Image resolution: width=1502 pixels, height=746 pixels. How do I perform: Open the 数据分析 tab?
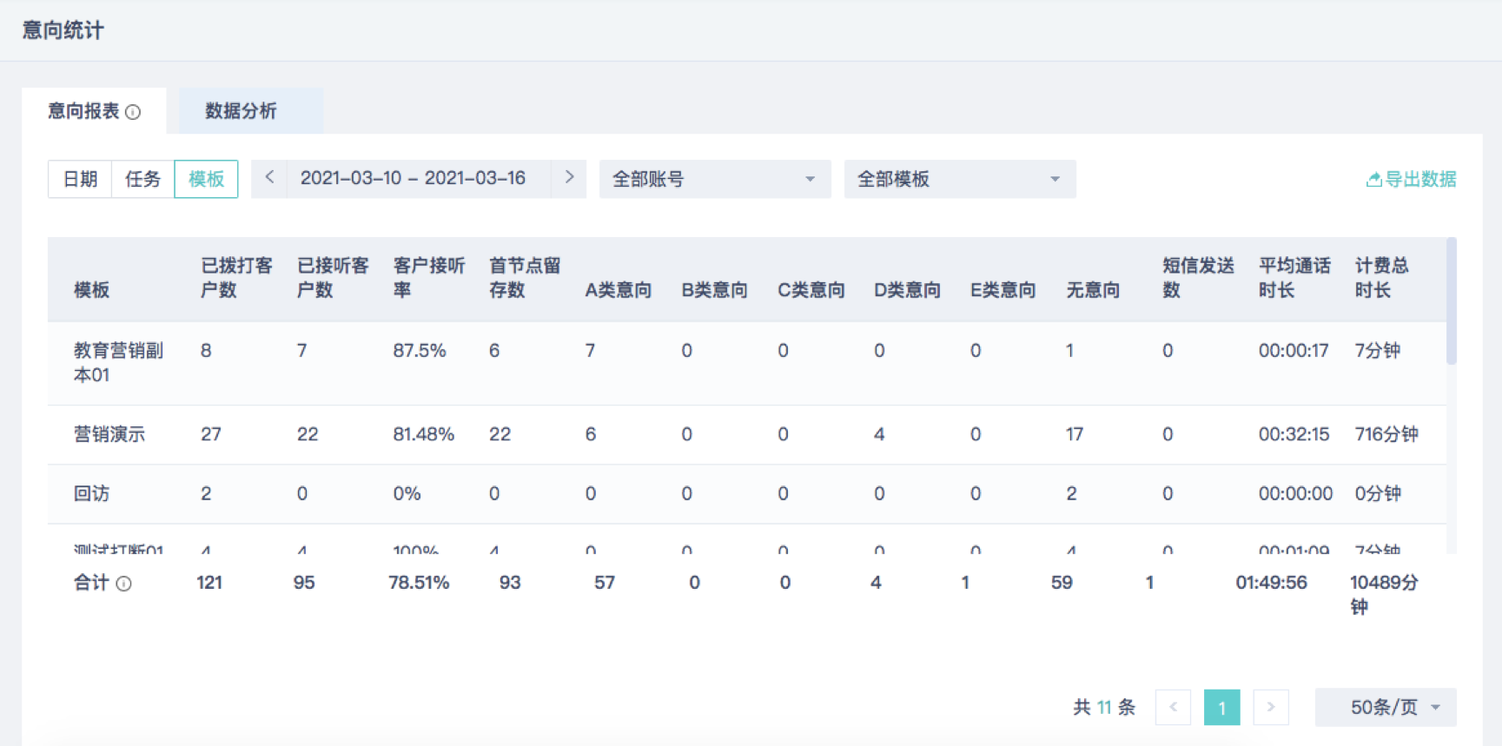tap(251, 110)
